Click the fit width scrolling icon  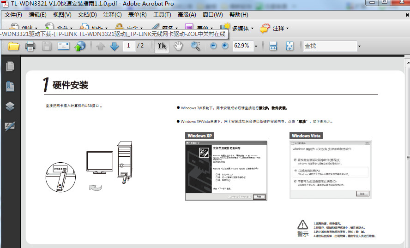tap(273, 46)
